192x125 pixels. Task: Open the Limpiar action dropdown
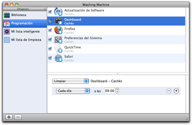point(70,81)
